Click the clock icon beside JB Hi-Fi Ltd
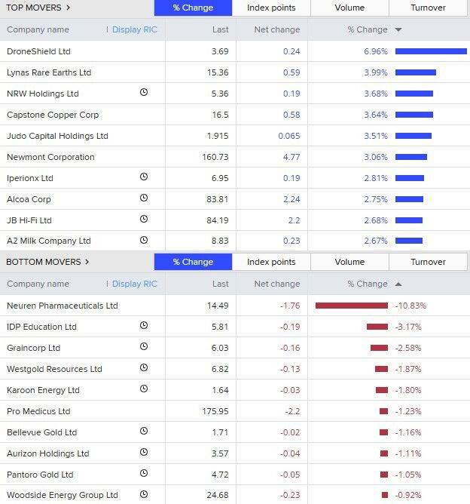The image size is (470, 504). coord(144,220)
